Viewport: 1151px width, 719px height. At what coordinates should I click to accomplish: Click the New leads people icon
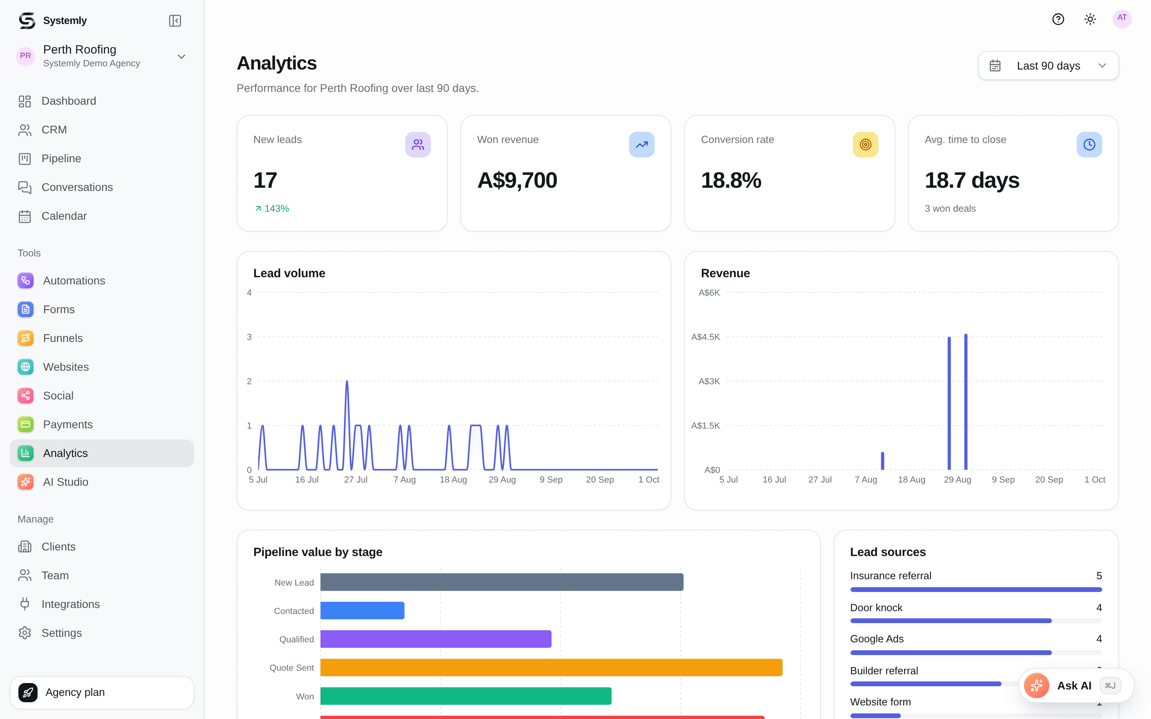tap(418, 145)
